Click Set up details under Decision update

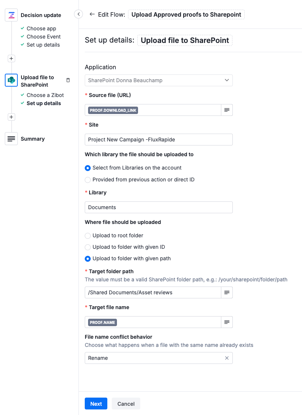tap(43, 44)
